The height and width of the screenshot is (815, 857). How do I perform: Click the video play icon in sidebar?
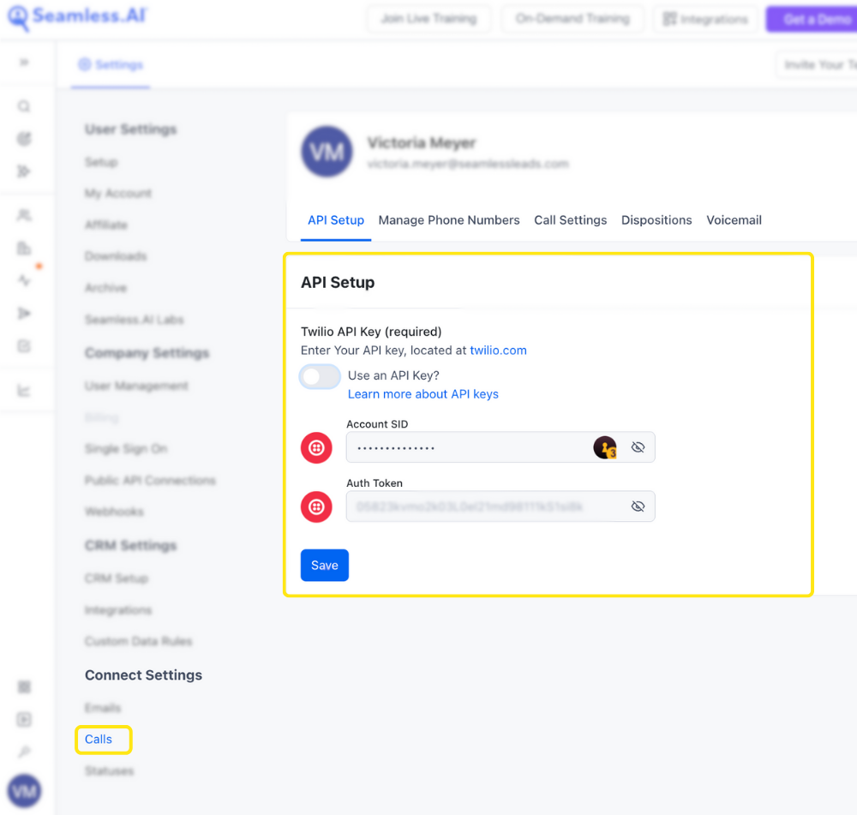pyautogui.click(x=24, y=719)
